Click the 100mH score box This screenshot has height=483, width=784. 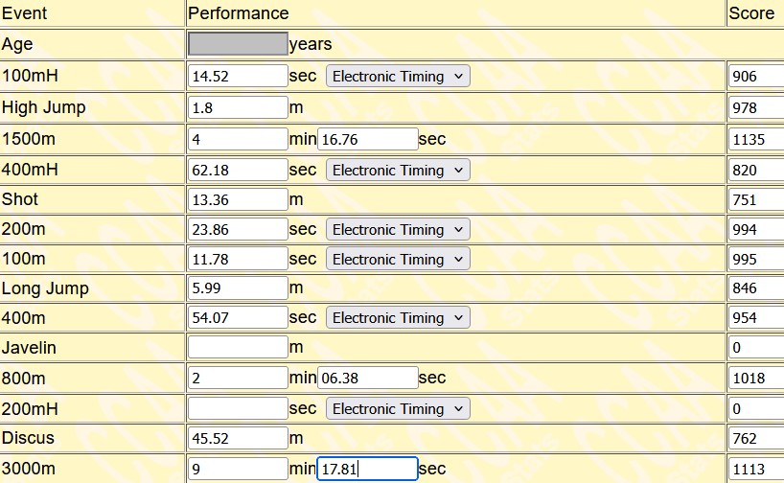pos(755,77)
